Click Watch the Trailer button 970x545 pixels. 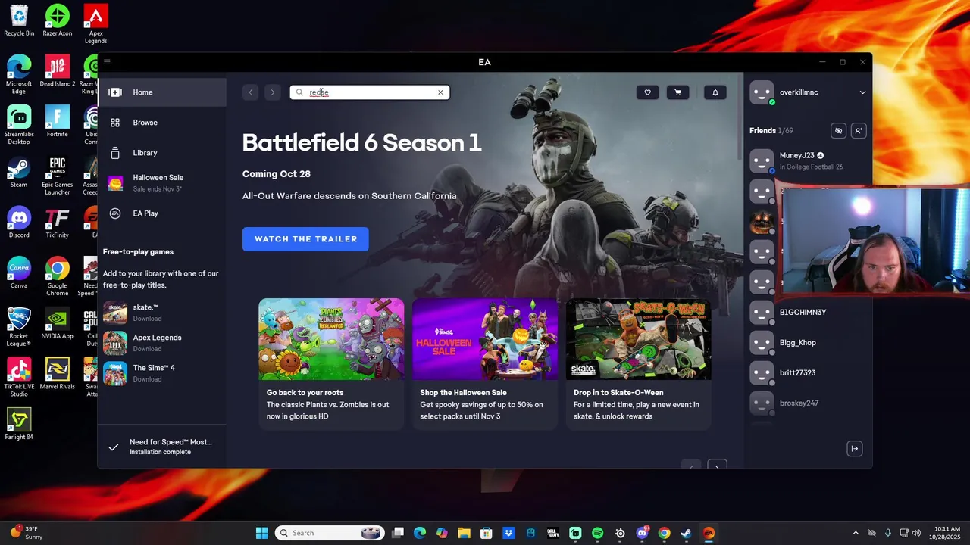(305, 239)
